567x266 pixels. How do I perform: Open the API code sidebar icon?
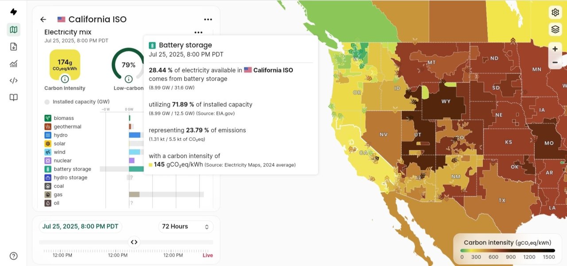click(13, 80)
